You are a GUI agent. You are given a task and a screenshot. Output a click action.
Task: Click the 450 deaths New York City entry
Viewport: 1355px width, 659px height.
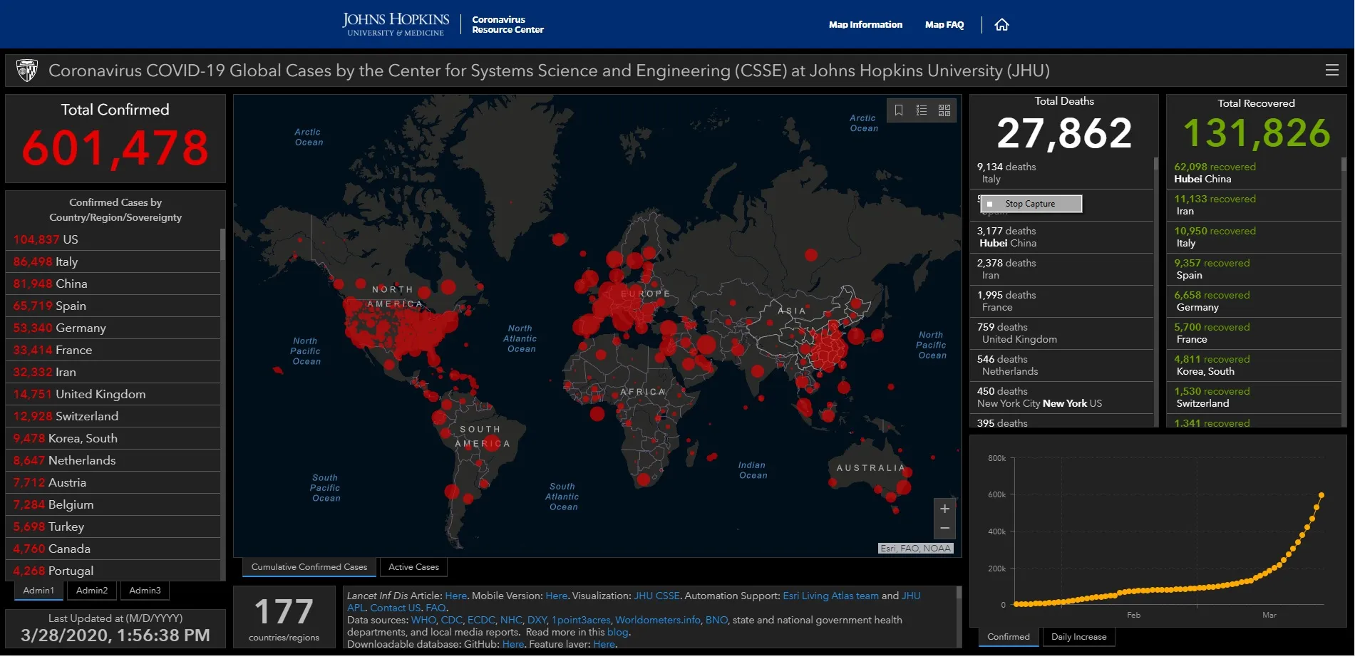click(1062, 398)
